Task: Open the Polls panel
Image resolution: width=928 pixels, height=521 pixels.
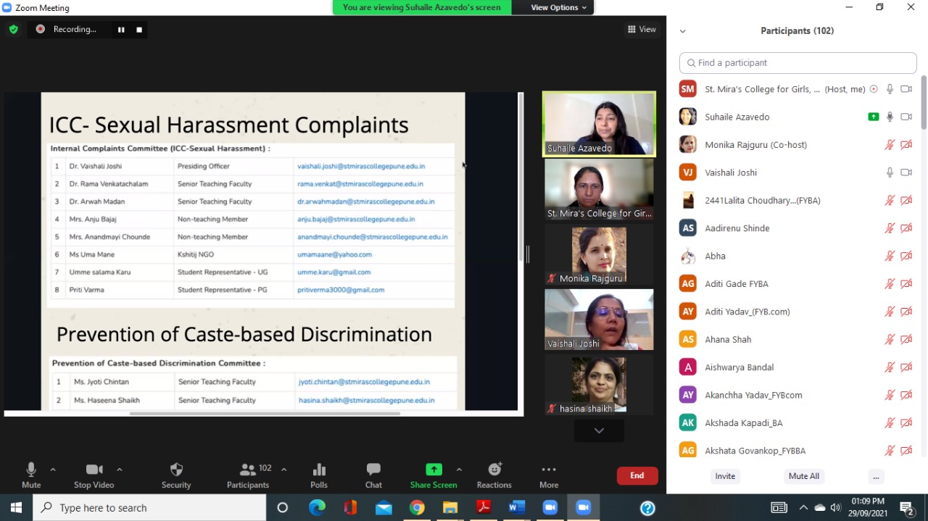Action: click(x=318, y=470)
